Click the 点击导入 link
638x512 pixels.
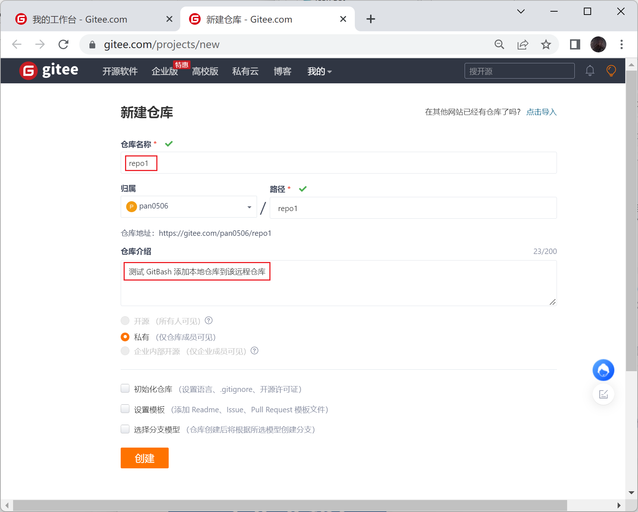(541, 112)
